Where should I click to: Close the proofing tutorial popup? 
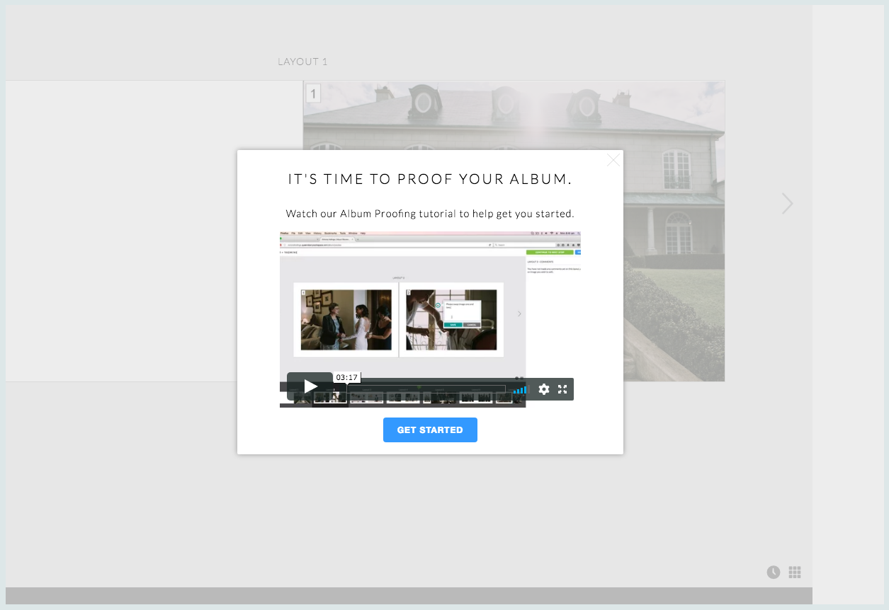(x=613, y=161)
